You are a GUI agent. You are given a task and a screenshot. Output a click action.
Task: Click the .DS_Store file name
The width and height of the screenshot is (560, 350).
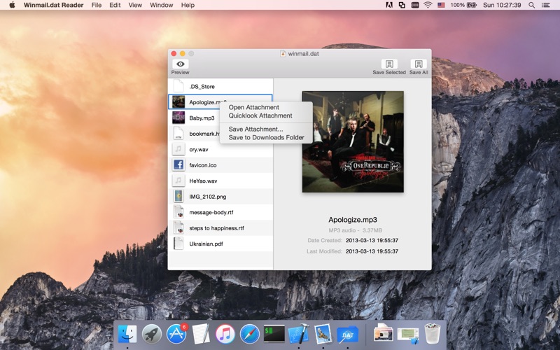pyautogui.click(x=202, y=86)
